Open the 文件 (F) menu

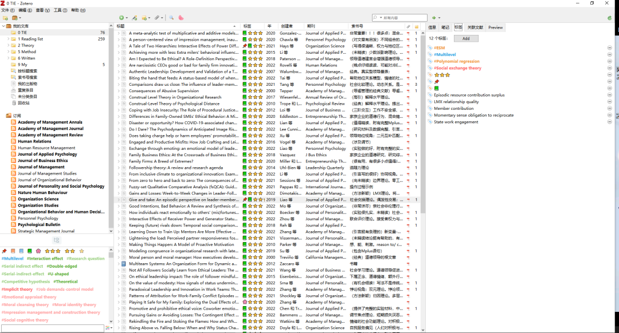[x=7, y=10]
